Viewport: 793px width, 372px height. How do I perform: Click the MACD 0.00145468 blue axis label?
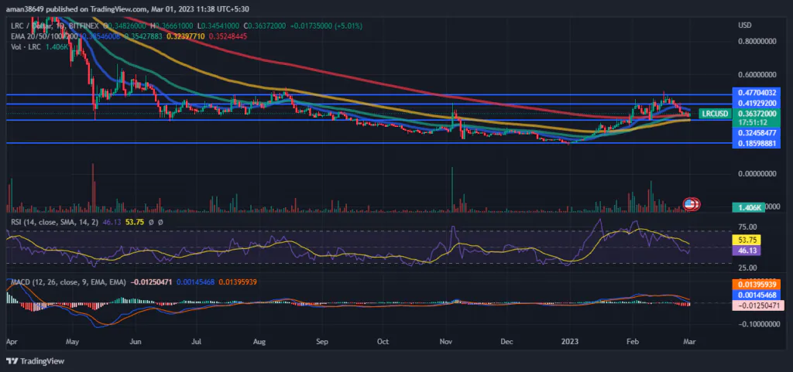[x=757, y=294]
